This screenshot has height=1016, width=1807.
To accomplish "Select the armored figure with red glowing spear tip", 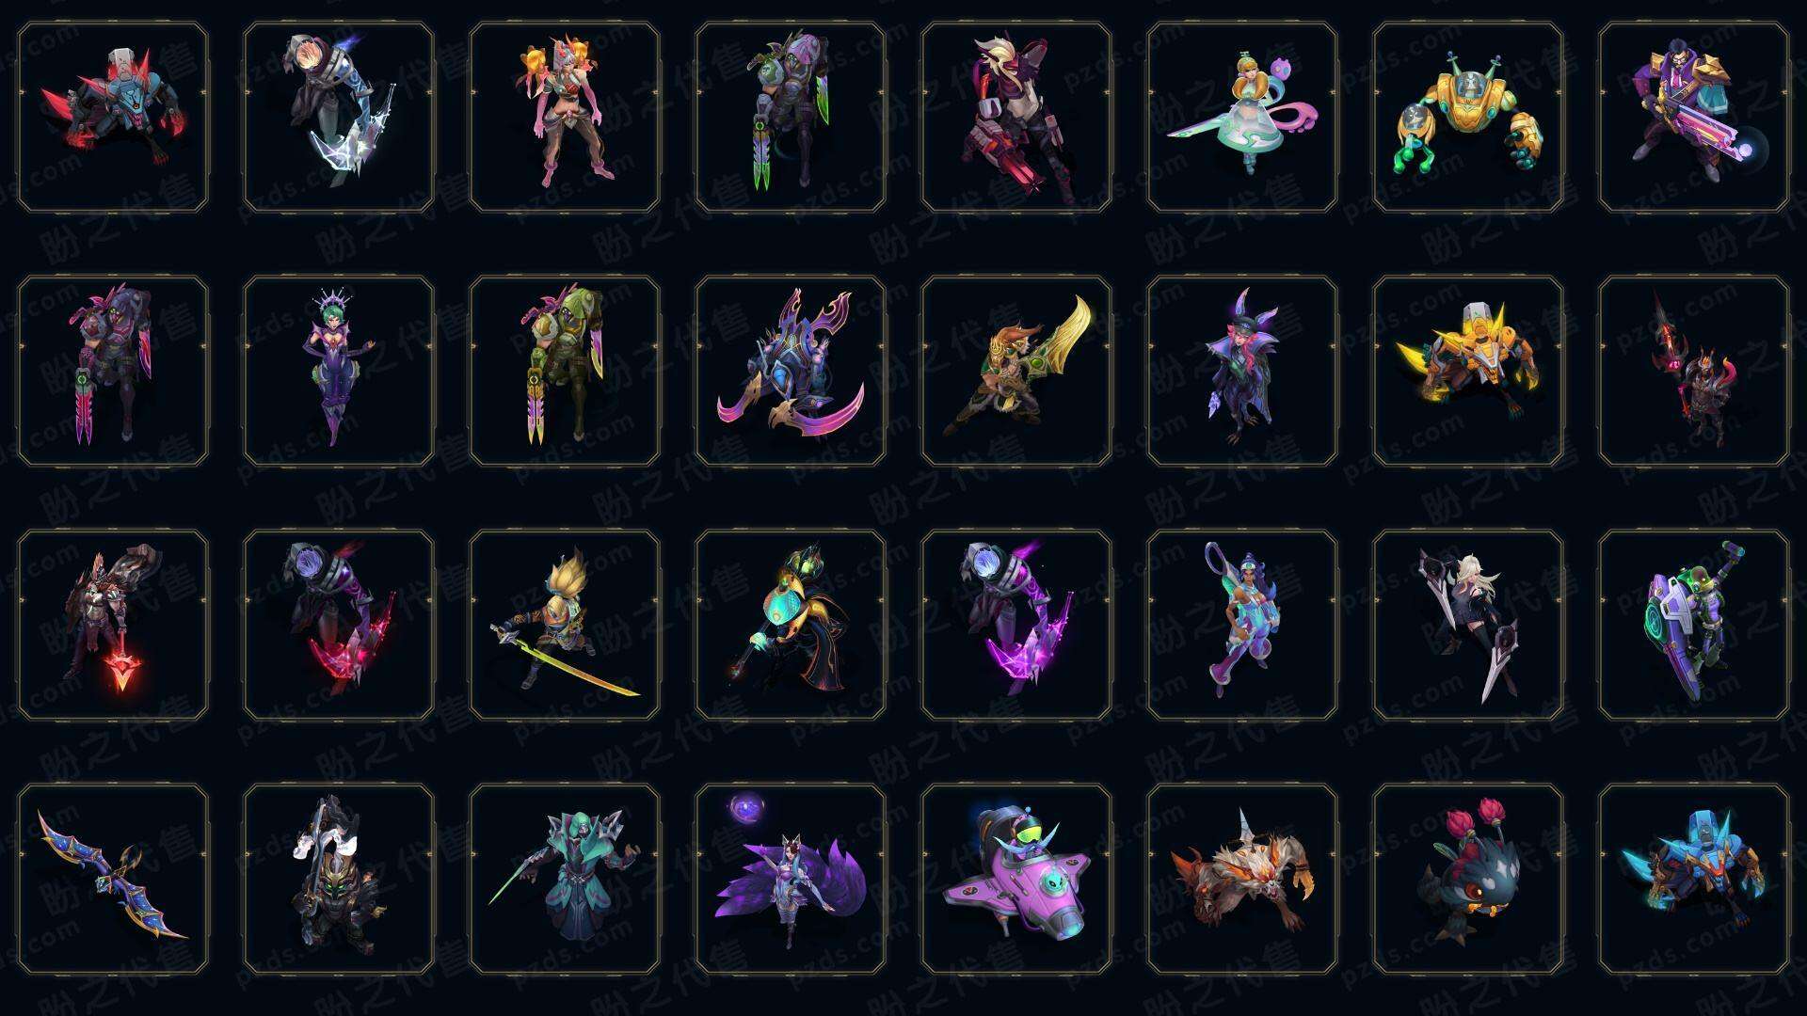I will [113, 626].
